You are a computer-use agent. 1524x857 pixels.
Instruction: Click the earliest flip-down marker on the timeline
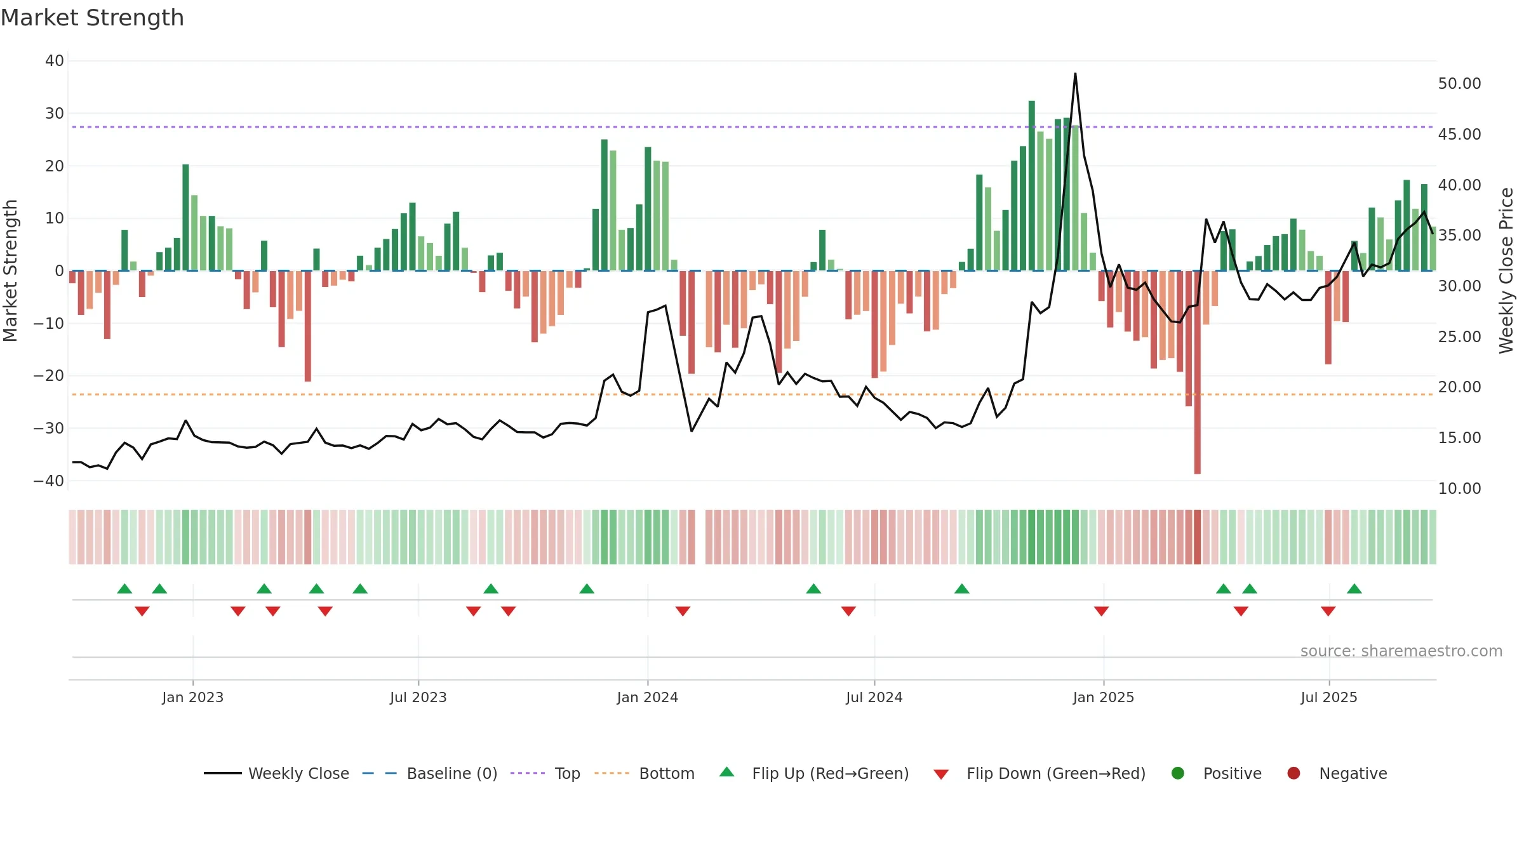pyautogui.click(x=142, y=611)
